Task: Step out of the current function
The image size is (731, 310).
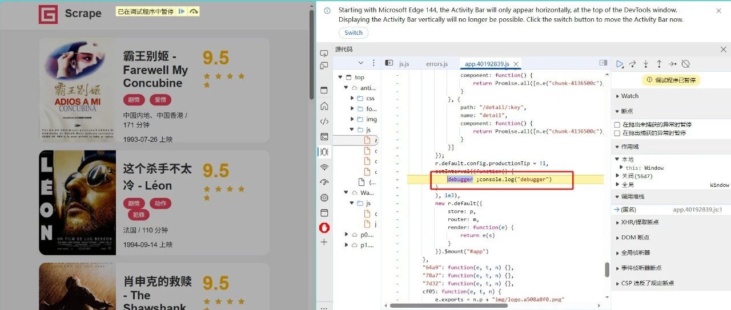Action: tap(659, 64)
